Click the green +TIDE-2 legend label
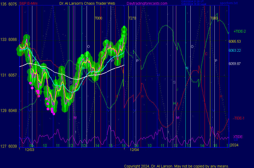 [240, 31]
